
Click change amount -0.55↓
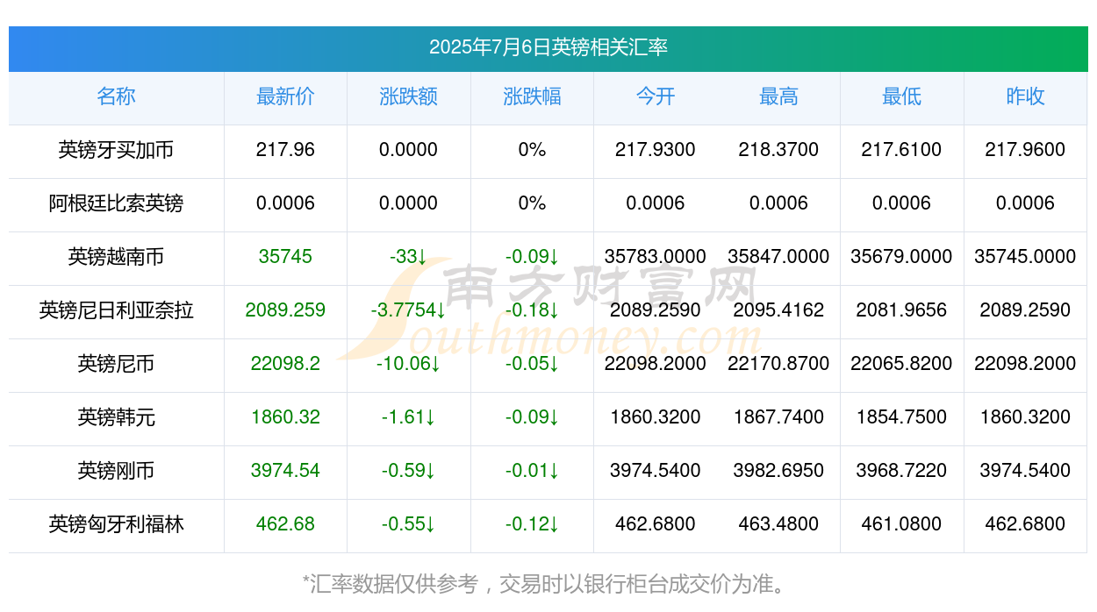408,524
